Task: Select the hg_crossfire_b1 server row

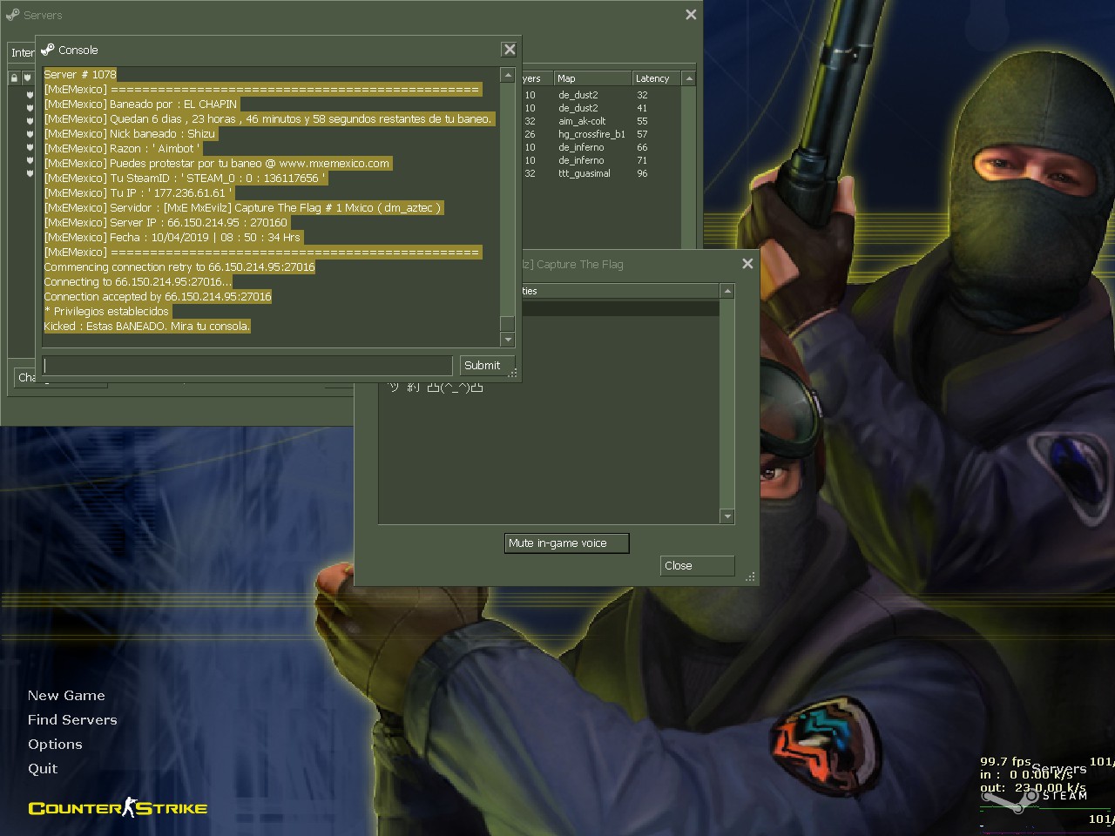Action: pyautogui.click(x=601, y=134)
